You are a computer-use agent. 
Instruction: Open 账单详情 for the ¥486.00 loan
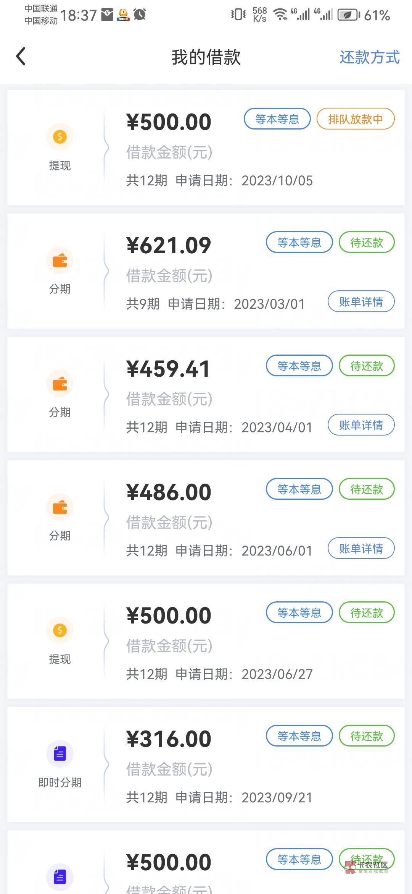(361, 549)
